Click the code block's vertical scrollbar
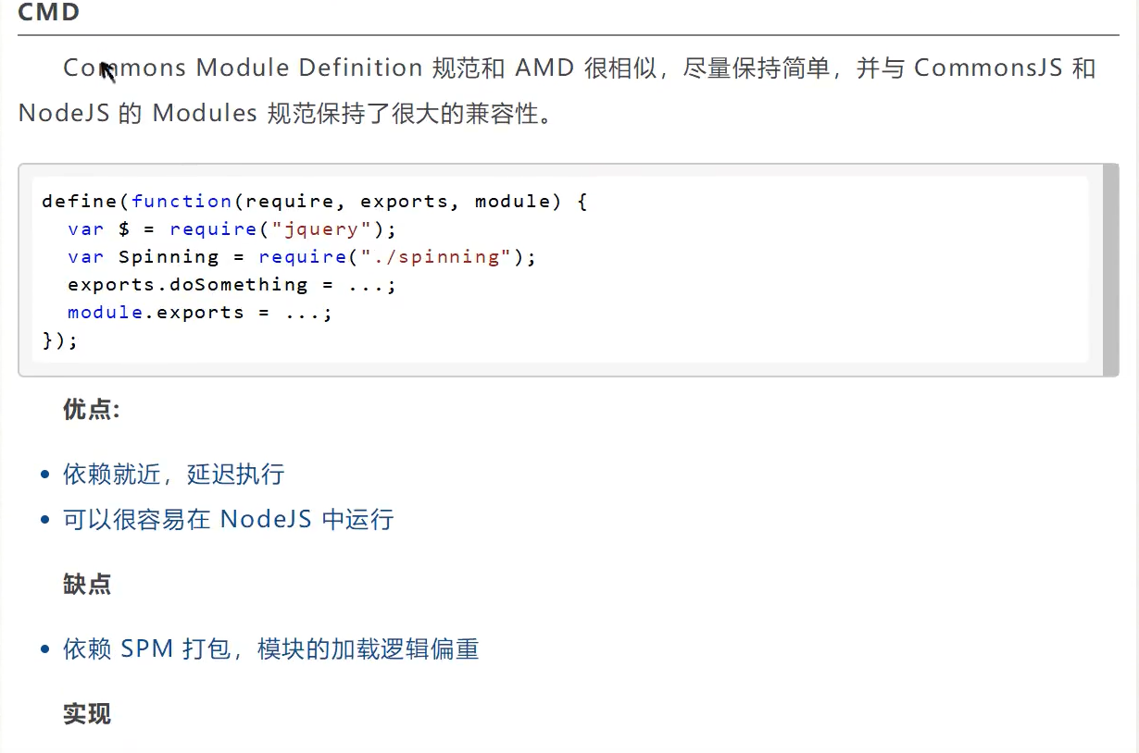 [x=1110, y=270]
